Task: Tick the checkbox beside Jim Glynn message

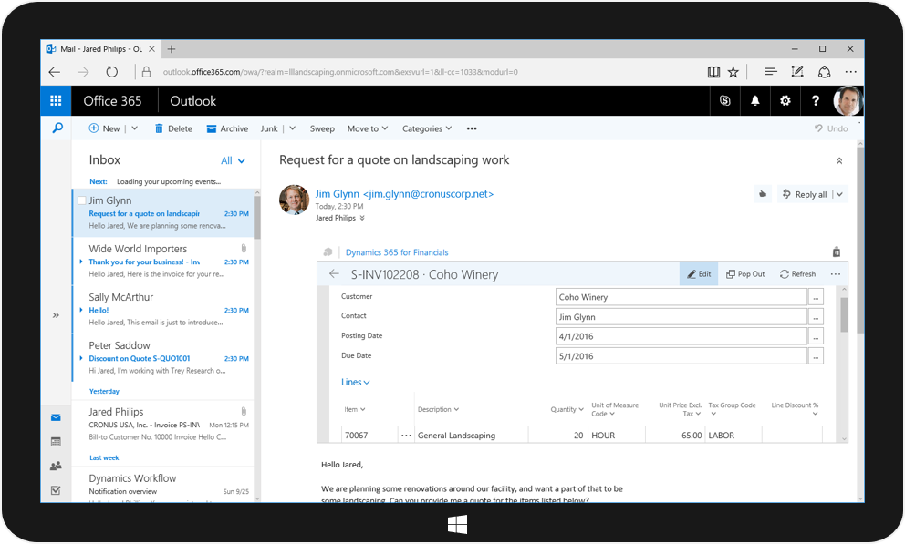Action: [82, 200]
